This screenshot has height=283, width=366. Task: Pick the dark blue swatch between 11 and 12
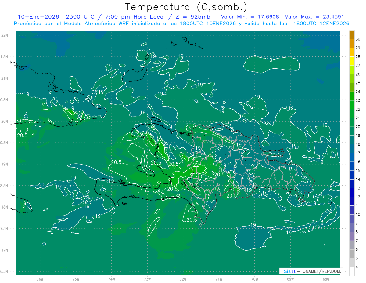pos(352,201)
